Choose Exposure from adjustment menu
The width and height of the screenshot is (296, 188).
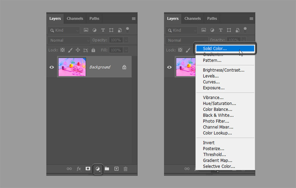coord(225,88)
